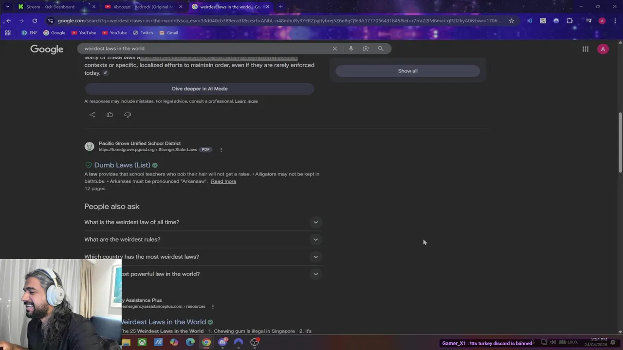The image size is (623, 350).
Task: Search by image with the lens icon
Action: 366,49
